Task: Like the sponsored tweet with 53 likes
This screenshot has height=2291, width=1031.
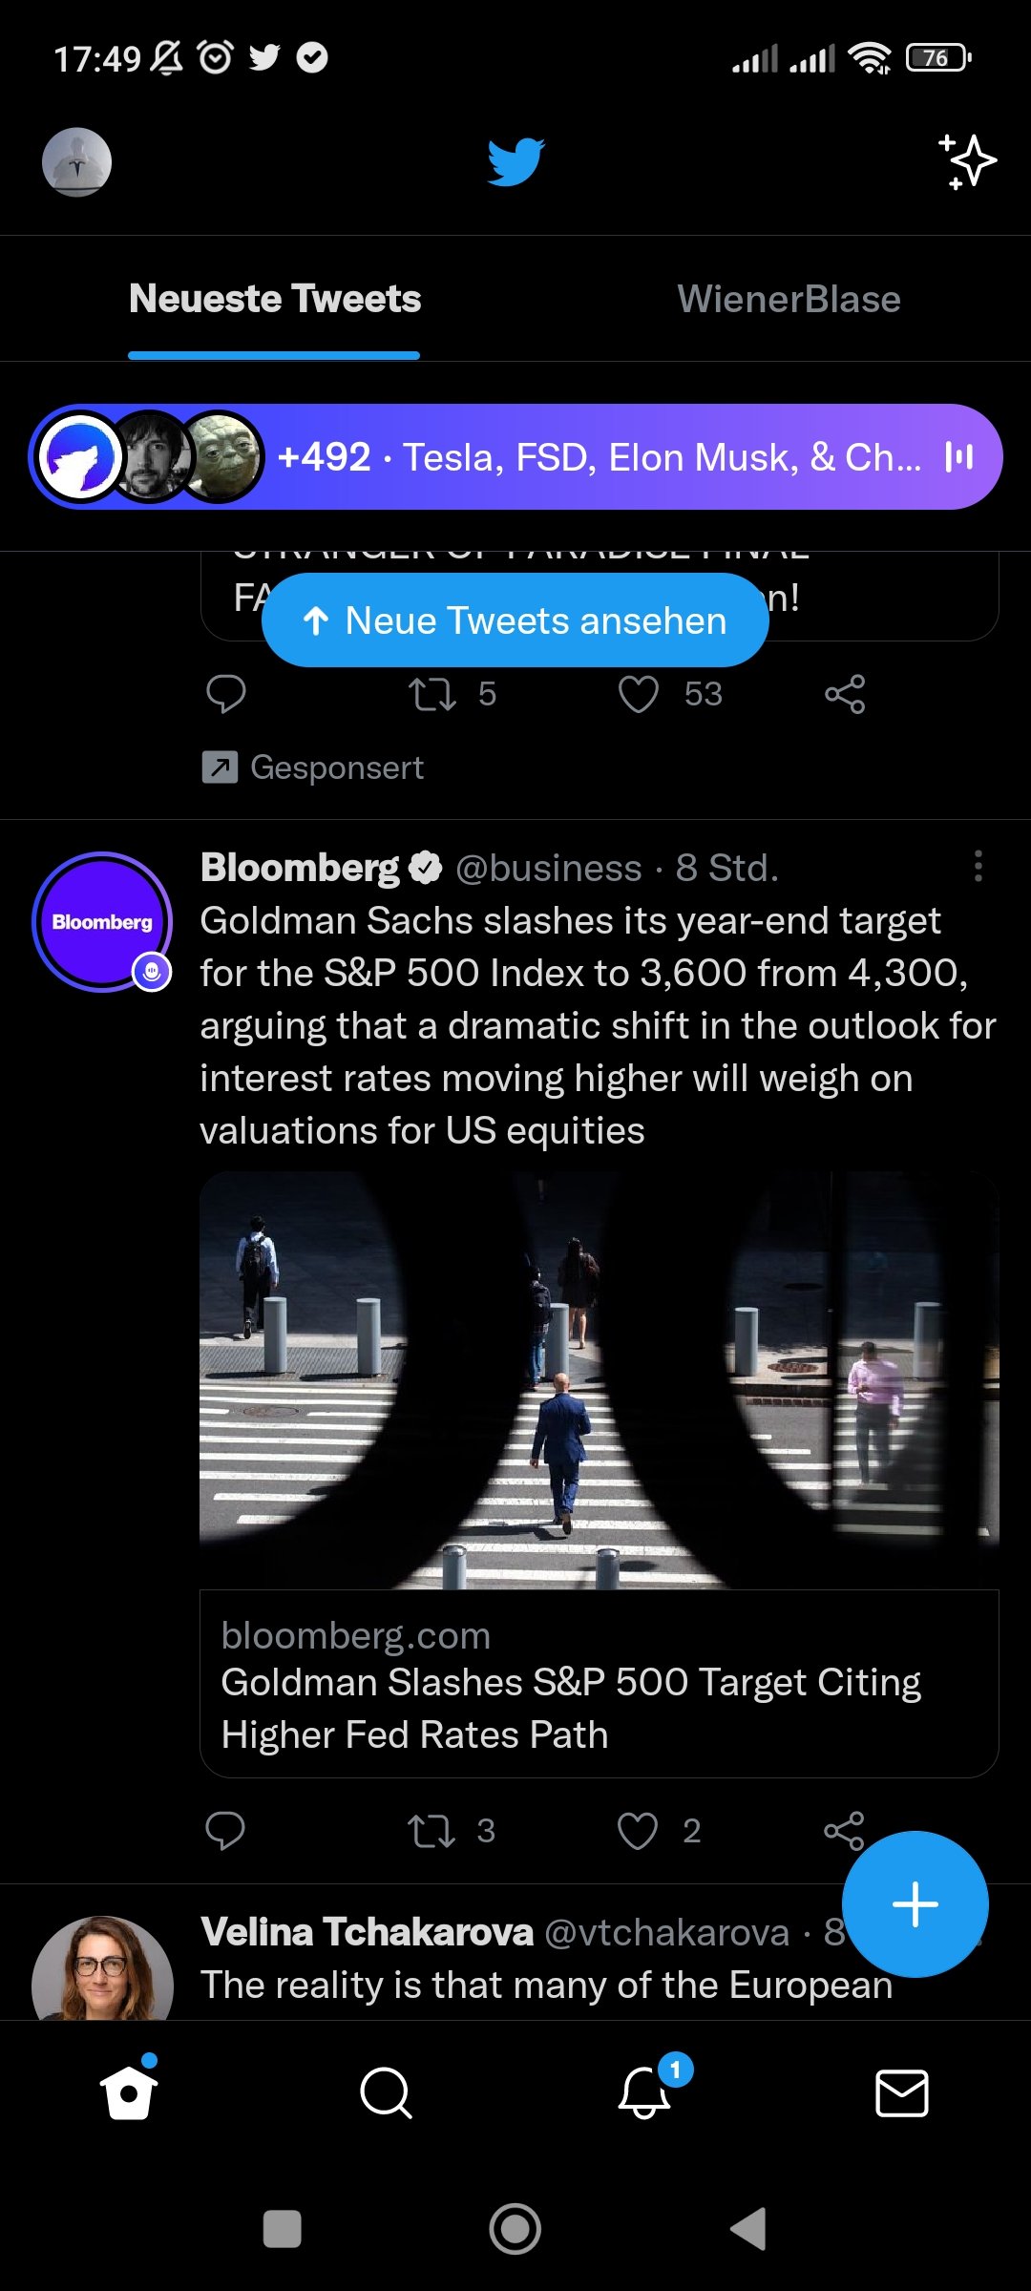Action: click(x=639, y=694)
